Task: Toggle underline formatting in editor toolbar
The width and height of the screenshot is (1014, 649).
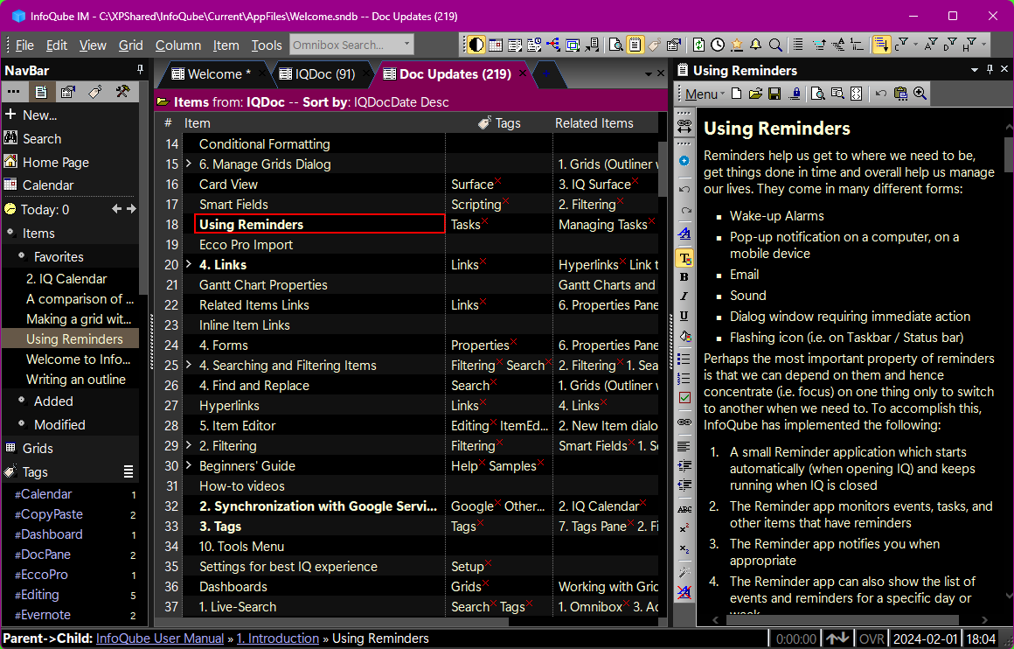Action: click(684, 317)
